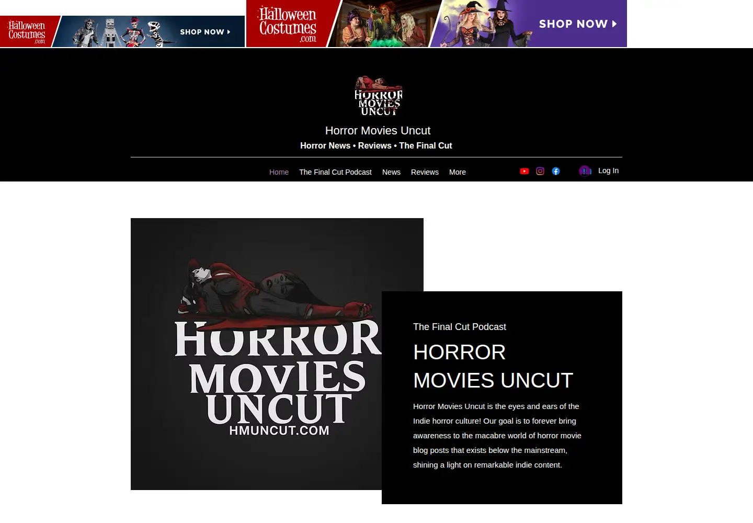The height and width of the screenshot is (523, 753).
Task: Click the Horror Movies Uncut site title
Action: (x=378, y=131)
